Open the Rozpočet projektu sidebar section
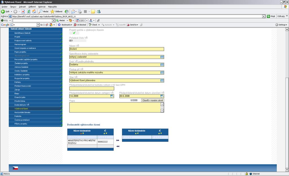289x176 pixels. pos(36,78)
